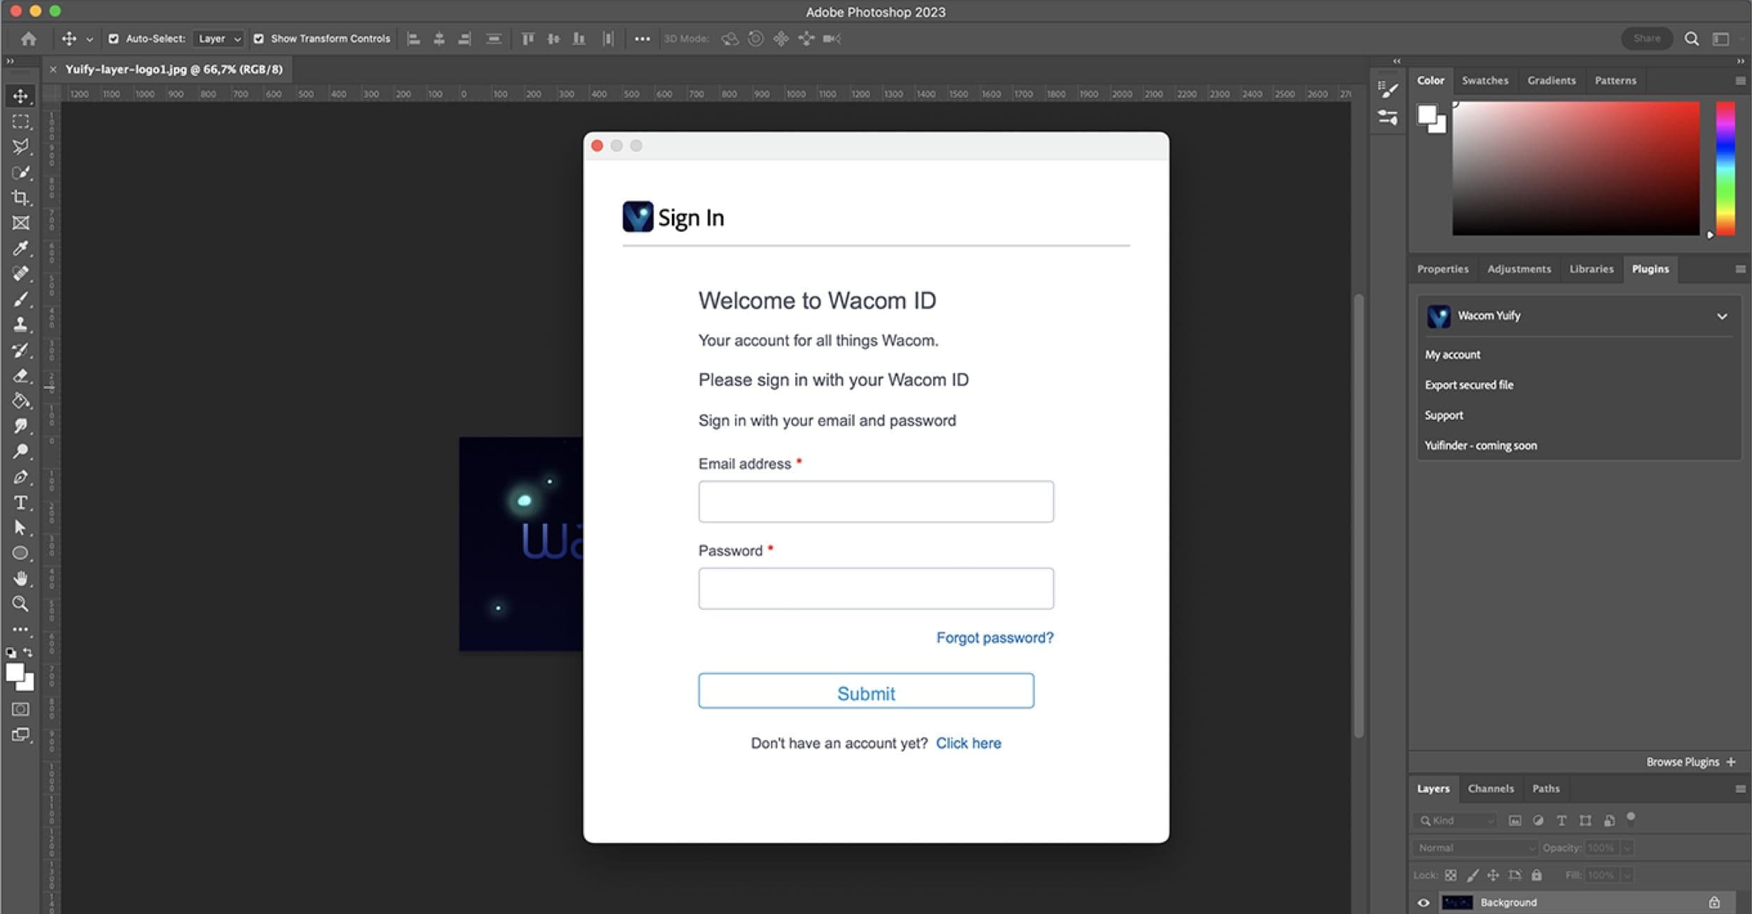The height and width of the screenshot is (914, 1752).
Task: Collapse the Wacom Yuify plugin chevron
Action: tap(1722, 316)
